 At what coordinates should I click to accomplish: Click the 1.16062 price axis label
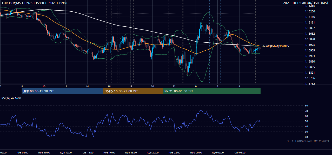[x=310, y=34]
